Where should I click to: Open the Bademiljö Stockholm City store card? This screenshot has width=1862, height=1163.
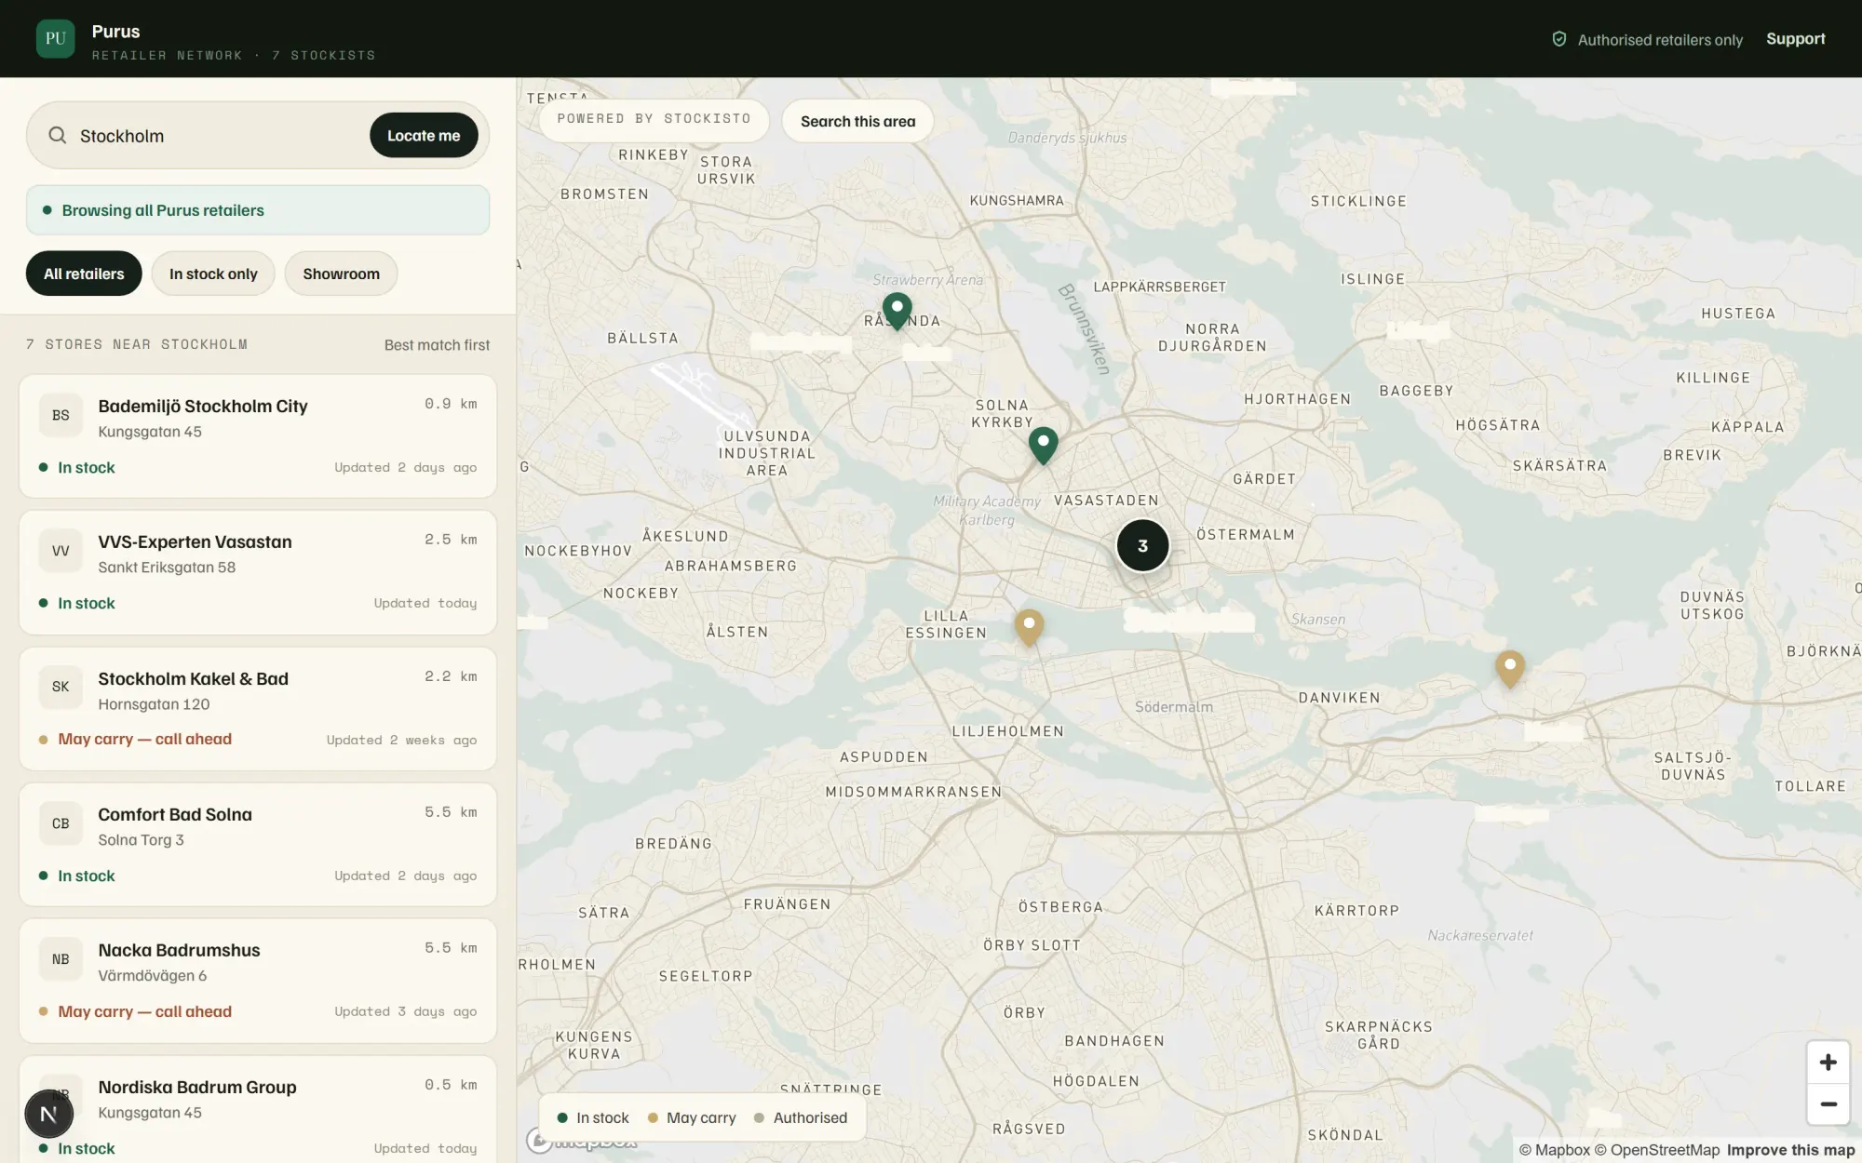[x=258, y=436]
